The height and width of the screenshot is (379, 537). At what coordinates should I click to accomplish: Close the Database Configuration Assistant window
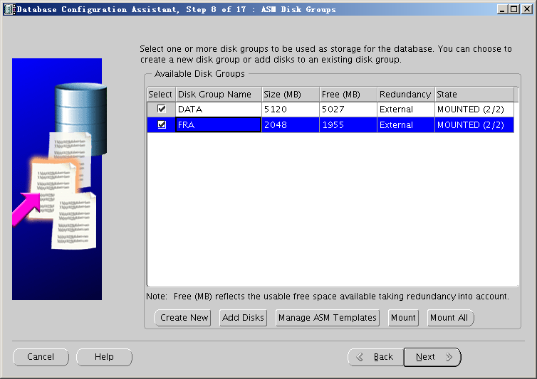click(527, 9)
